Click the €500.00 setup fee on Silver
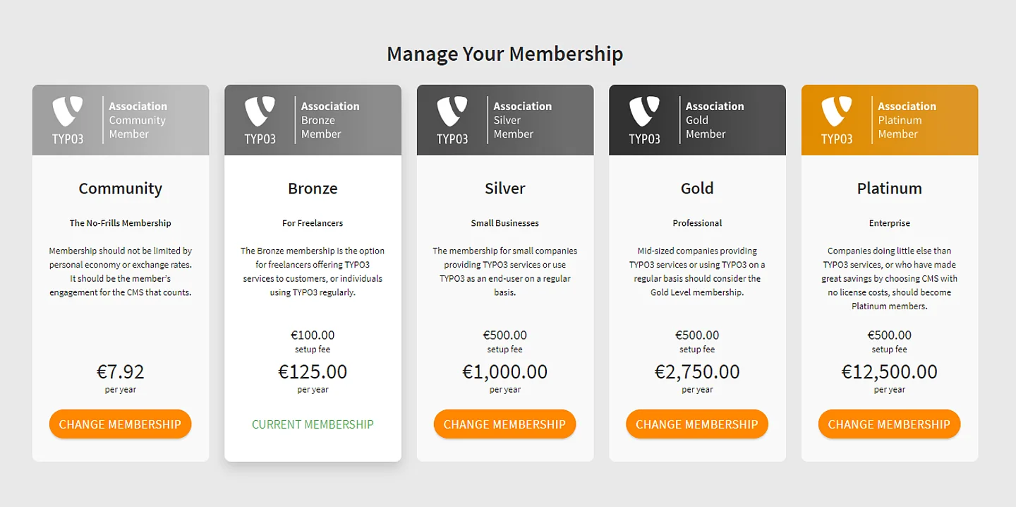 [x=504, y=335]
